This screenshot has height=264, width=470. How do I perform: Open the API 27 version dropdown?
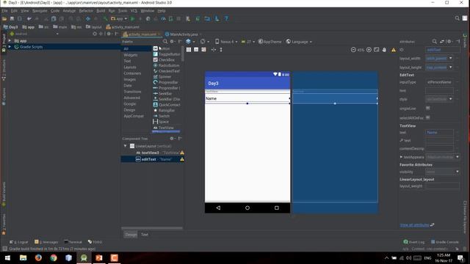click(x=248, y=41)
